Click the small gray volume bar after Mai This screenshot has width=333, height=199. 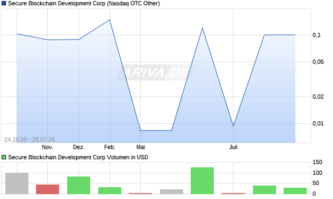171,191
